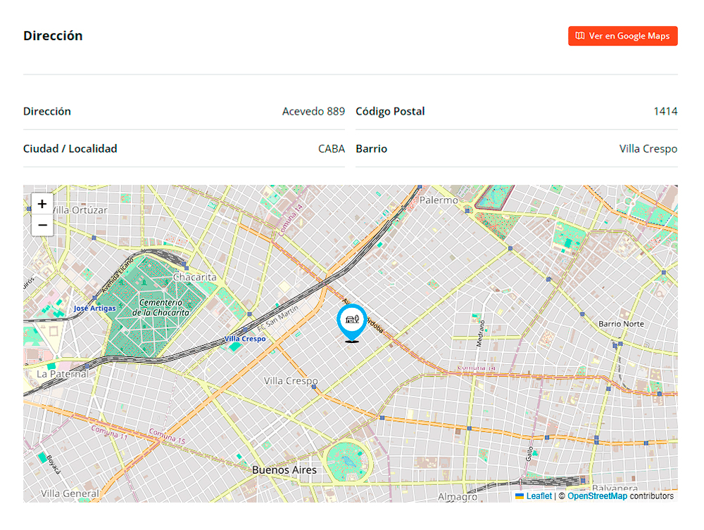Click the blue property location marker

pyautogui.click(x=352, y=323)
